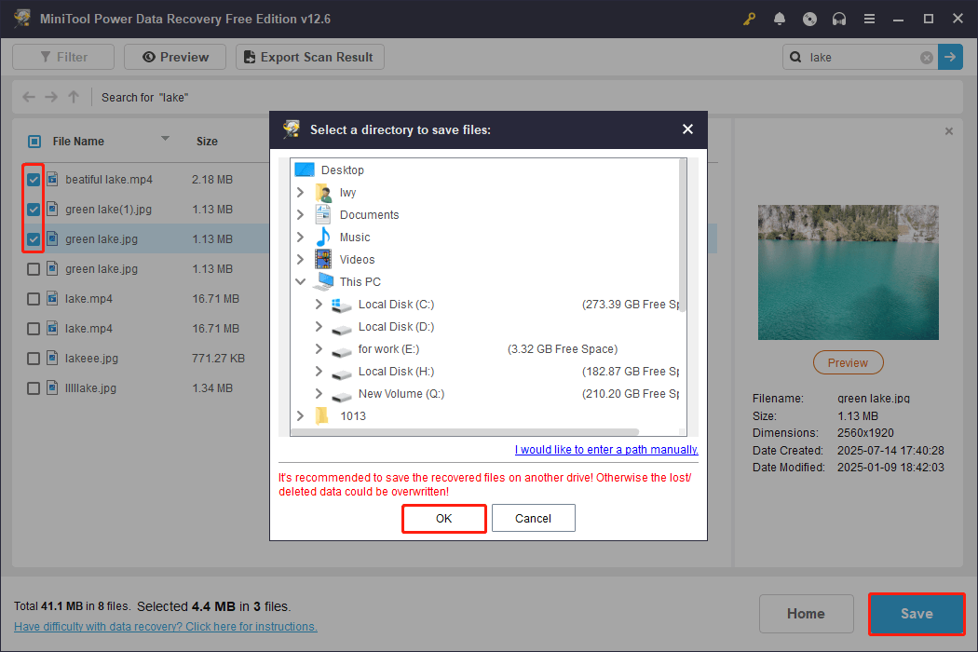Image resolution: width=978 pixels, height=652 pixels.
Task: Expand Local Disk (C:) in the directory tree
Action: 320,305
